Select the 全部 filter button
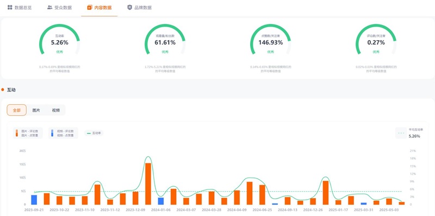This screenshot has width=435, height=216. click(17, 110)
